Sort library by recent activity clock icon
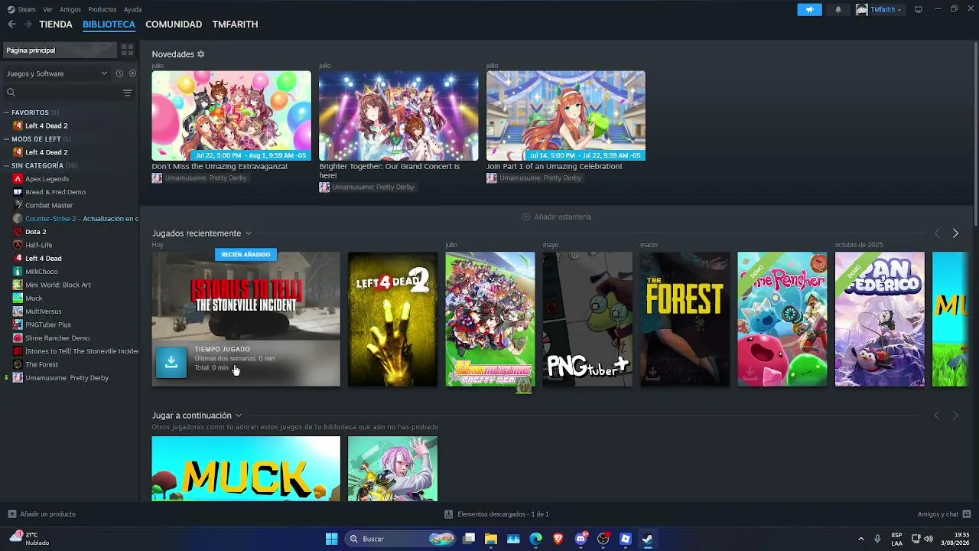The image size is (979, 551). tap(119, 73)
